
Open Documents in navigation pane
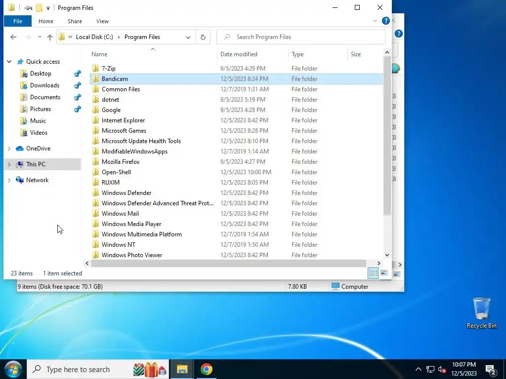pyautogui.click(x=45, y=97)
